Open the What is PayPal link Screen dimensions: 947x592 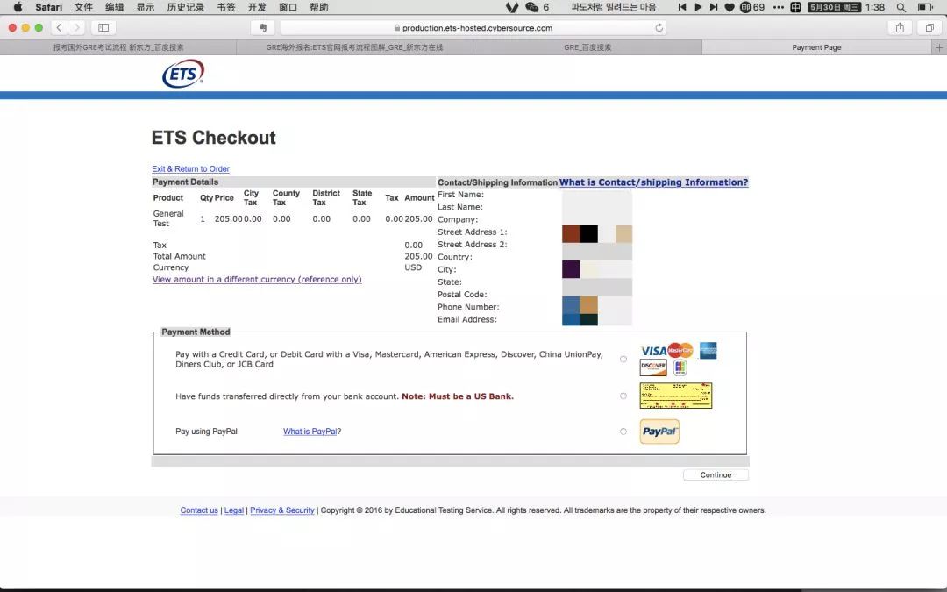tap(310, 432)
